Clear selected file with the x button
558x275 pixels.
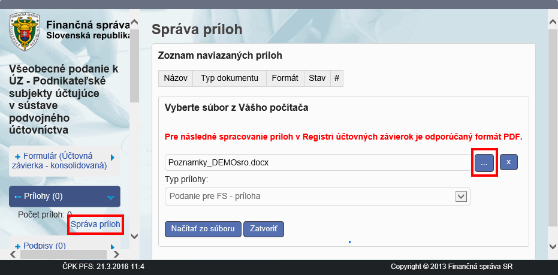point(508,162)
